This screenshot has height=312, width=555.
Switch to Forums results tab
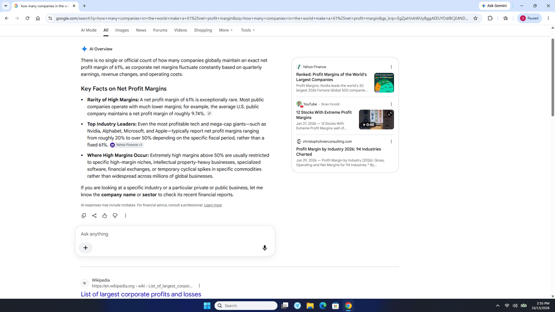point(160,31)
